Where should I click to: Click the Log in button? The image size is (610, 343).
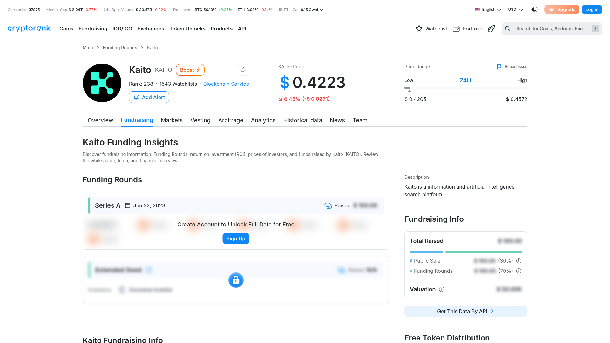tap(592, 10)
